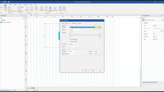
Task: Switch to the Events tab in dialog
Action: pos(79,23)
